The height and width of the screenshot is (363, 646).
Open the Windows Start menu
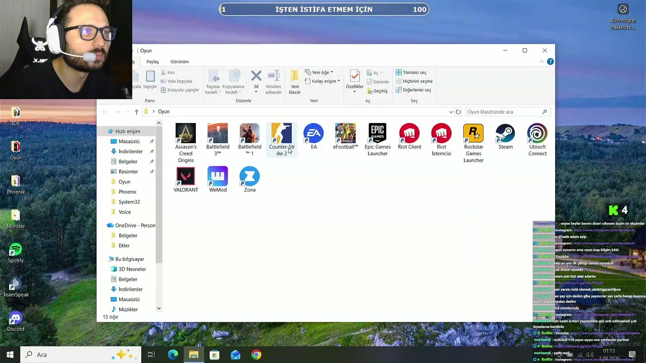(x=10, y=354)
